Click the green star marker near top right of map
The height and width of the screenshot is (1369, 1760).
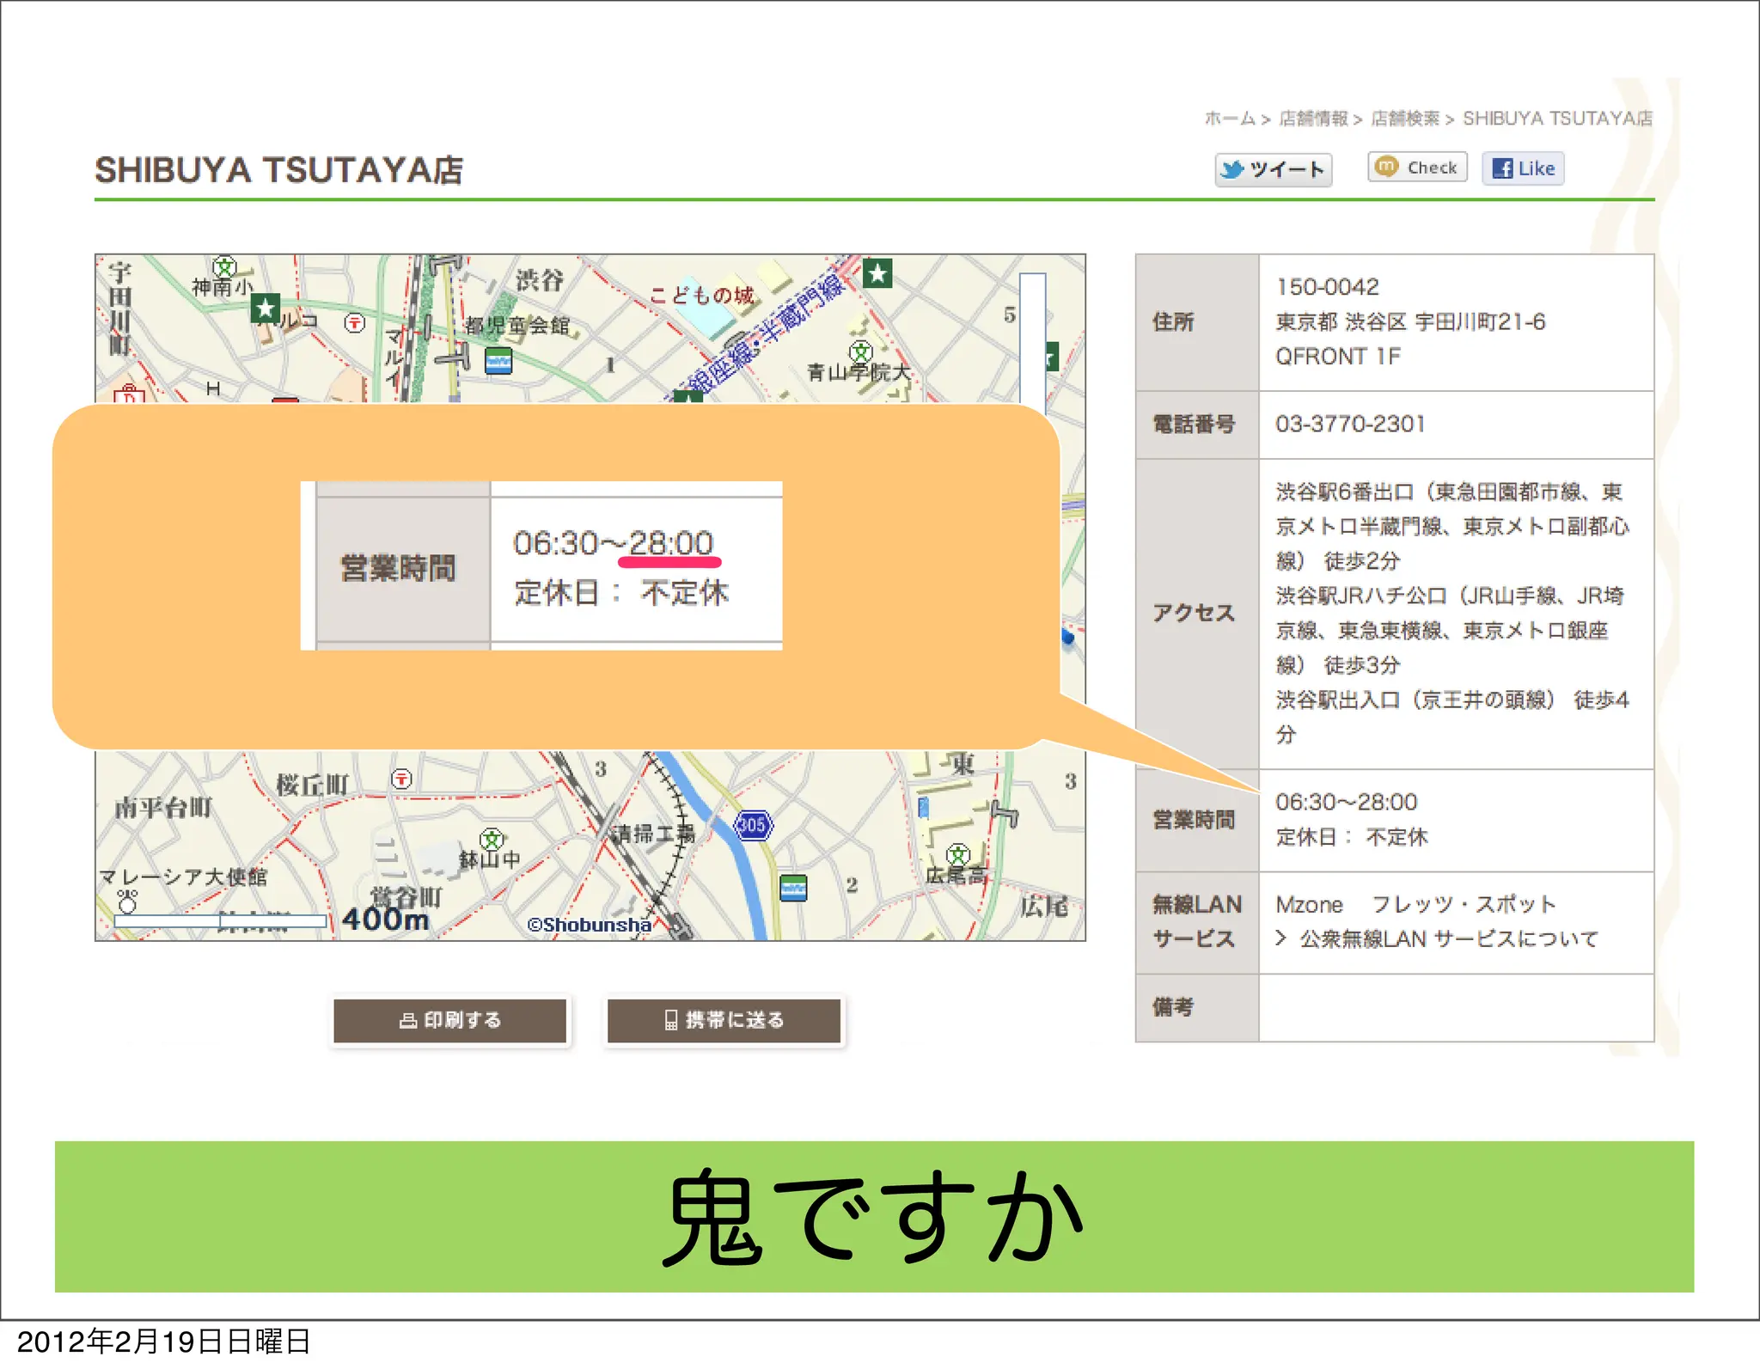coord(877,274)
